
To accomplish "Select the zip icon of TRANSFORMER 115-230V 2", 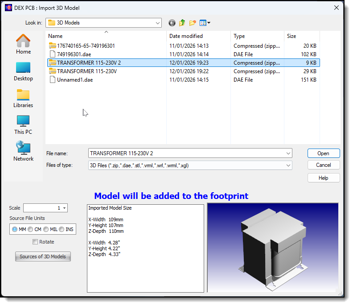I will [x=53, y=62].
